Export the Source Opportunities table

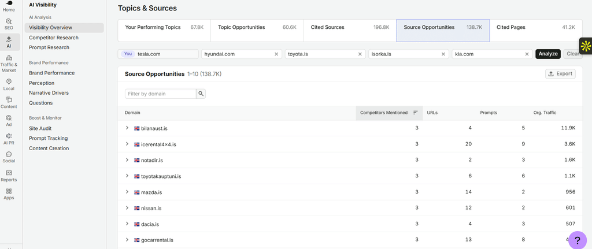click(x=560, y=74)
